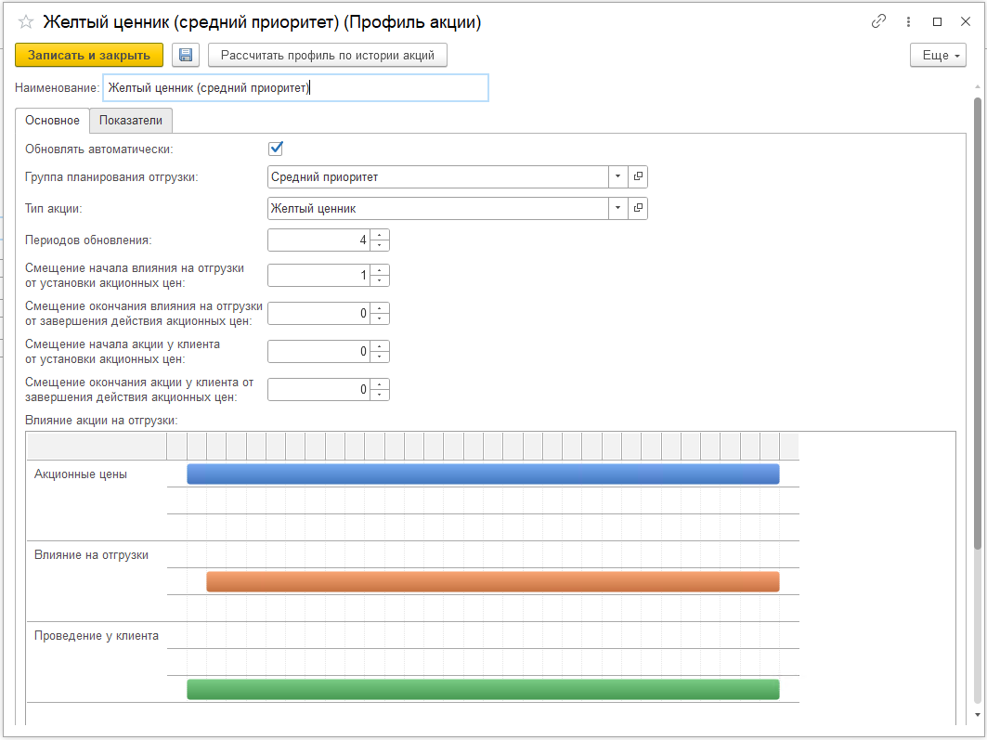The image size is (987, 740).
Task: Open the linked 'Средний приоритет' item form
Action: 638,176
